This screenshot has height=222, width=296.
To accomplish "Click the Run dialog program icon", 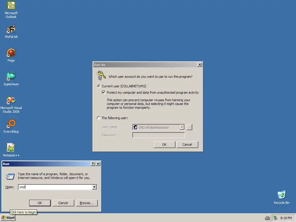I will pos(10,176).
